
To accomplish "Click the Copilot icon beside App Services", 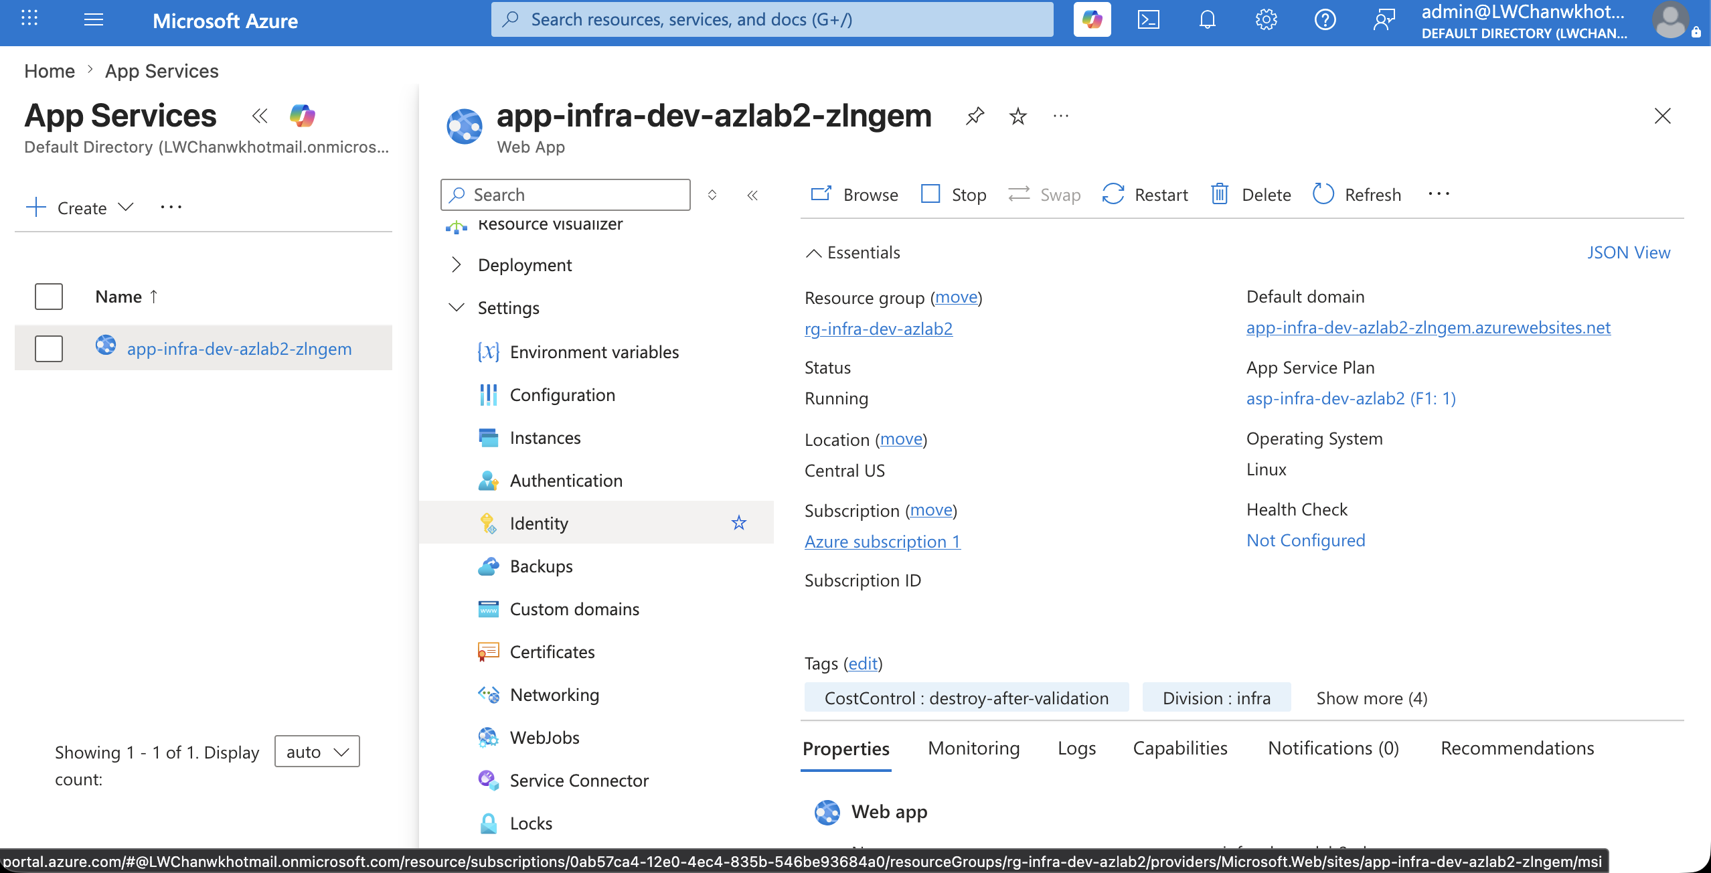I will (x=303, y=116).
